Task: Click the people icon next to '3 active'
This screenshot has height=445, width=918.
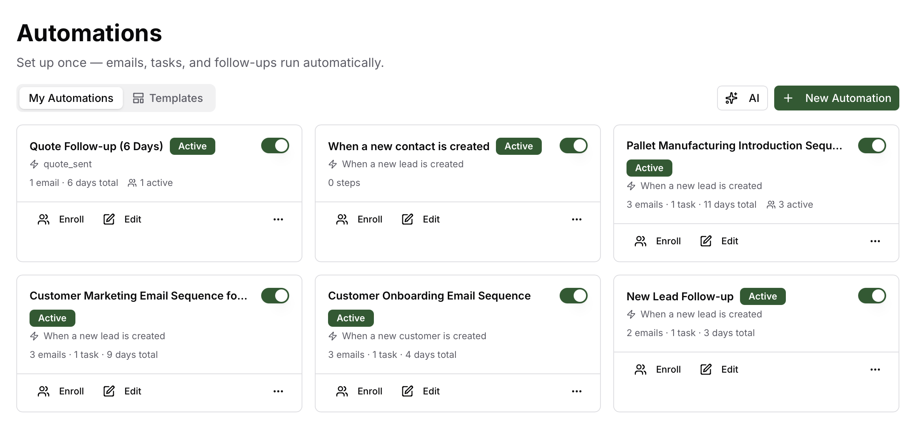Action: click(x=771, y=205)
